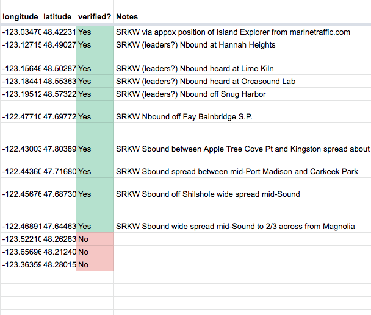
Task: Select the Carkeek Park note cell
Action: click(242, 166)
